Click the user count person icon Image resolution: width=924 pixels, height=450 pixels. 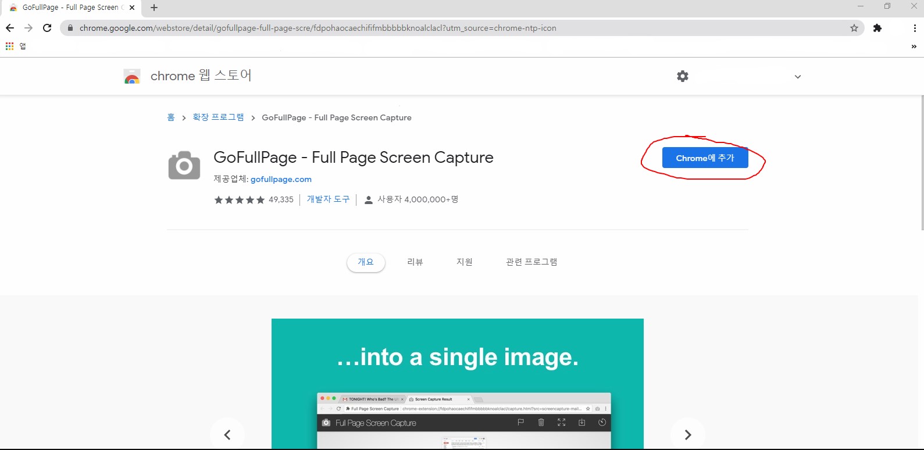(368, 200)
